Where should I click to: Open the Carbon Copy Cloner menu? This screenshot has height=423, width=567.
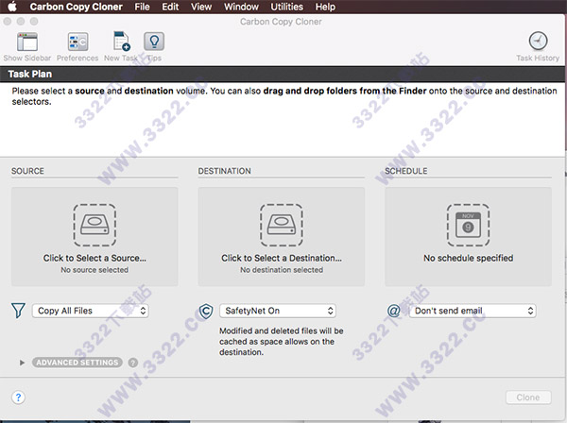tap(76, 7)
